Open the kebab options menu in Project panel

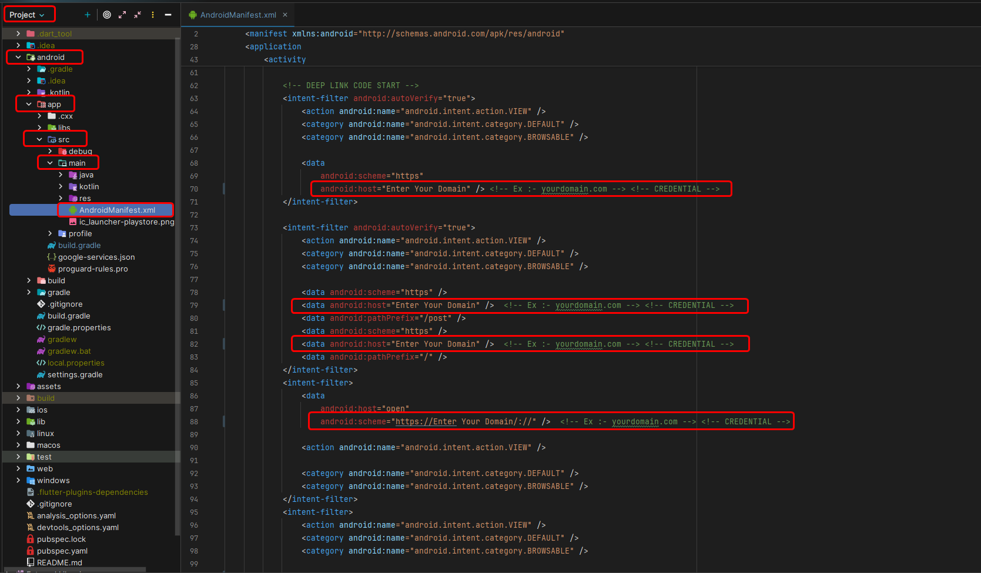pyautogui.click(x=152, y=14)
